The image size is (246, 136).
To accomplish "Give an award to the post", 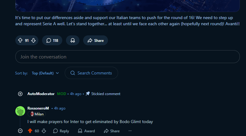I will (x=73, y=40).
